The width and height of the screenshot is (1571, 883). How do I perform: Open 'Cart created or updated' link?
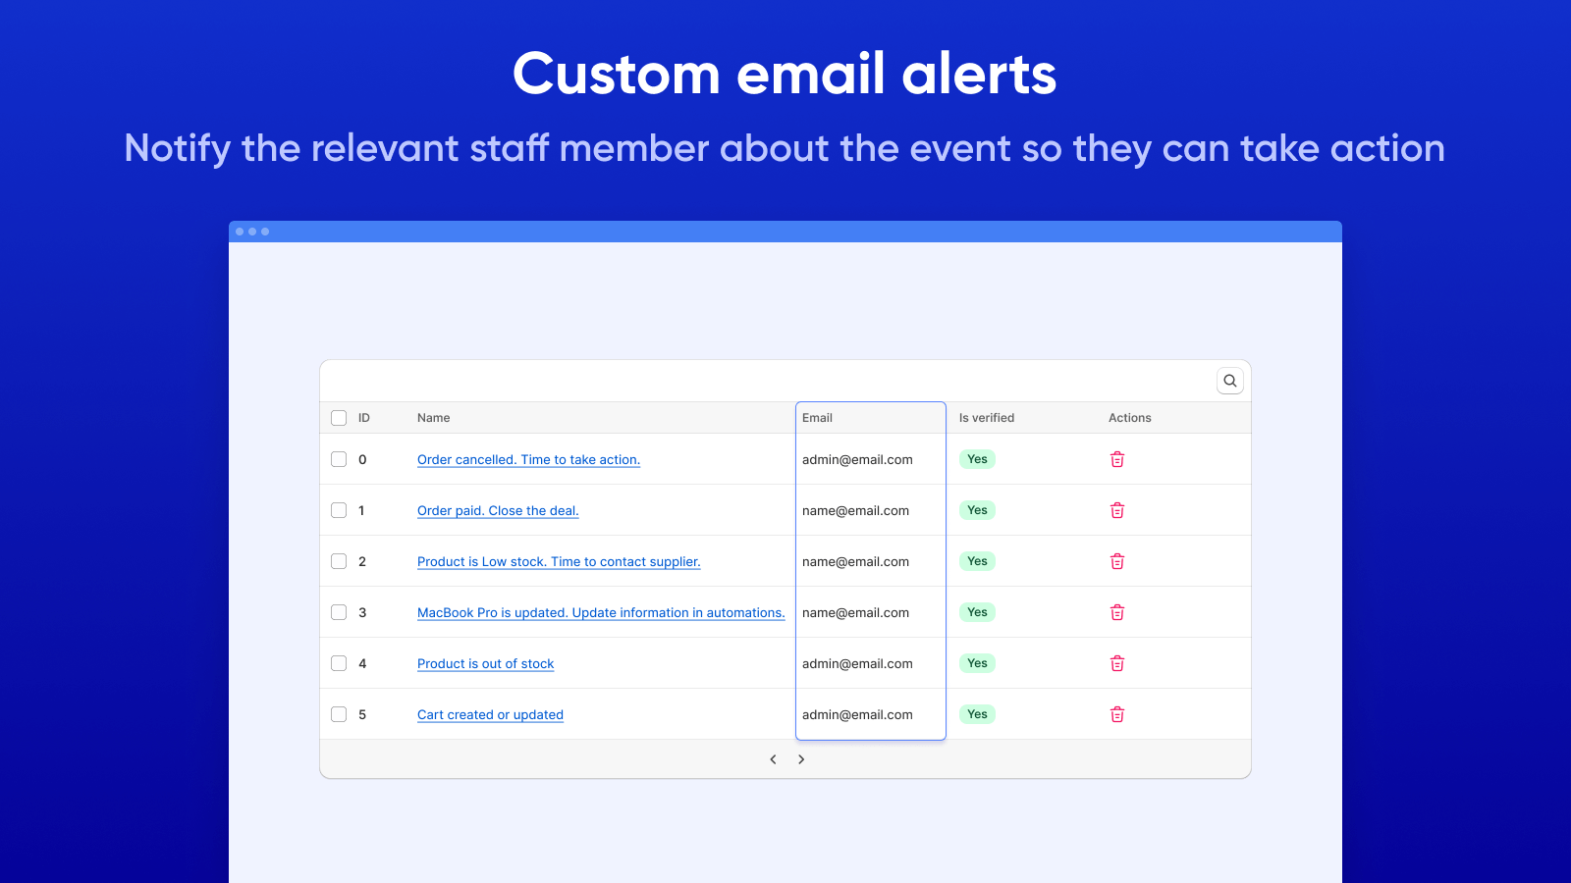click(x=490, y=715)
